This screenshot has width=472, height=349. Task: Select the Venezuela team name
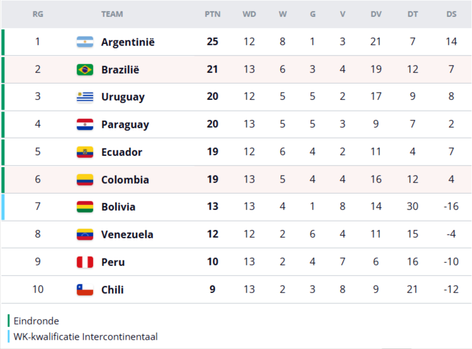[127, 235]
